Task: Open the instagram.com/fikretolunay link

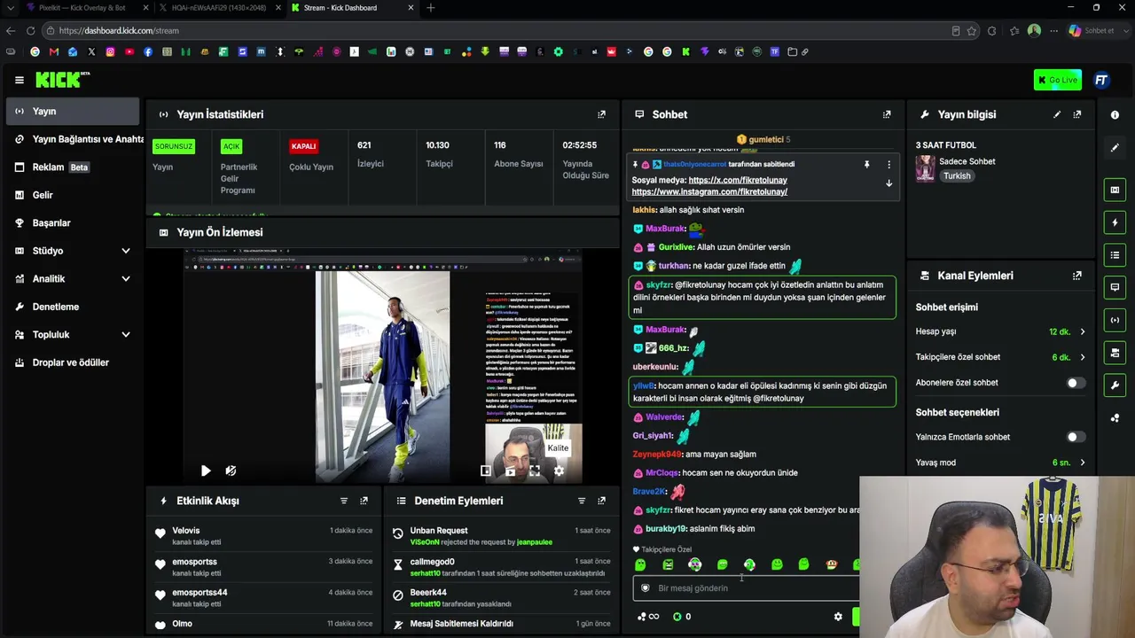Action: coord(709,191)
